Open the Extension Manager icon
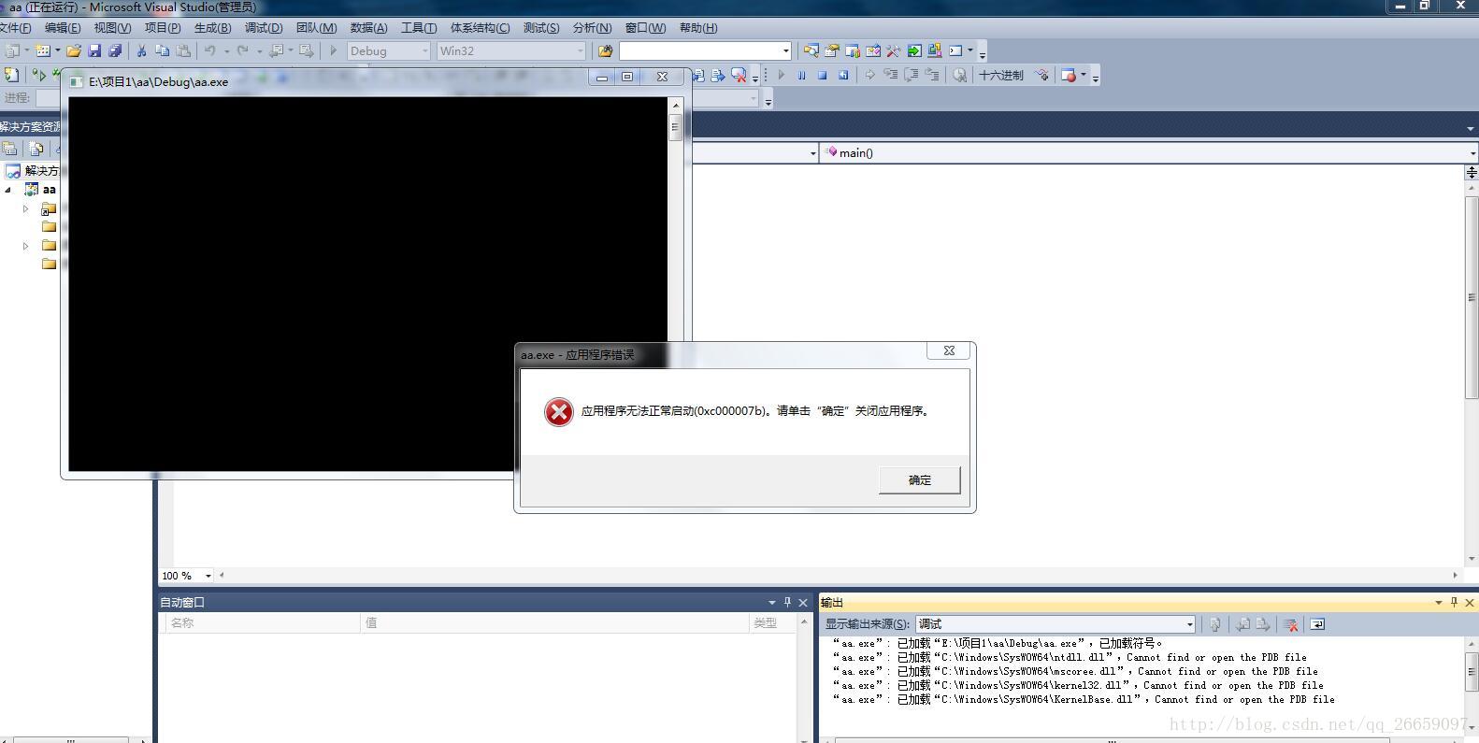This screenshot has width=1479, height=743. (934, 50)
